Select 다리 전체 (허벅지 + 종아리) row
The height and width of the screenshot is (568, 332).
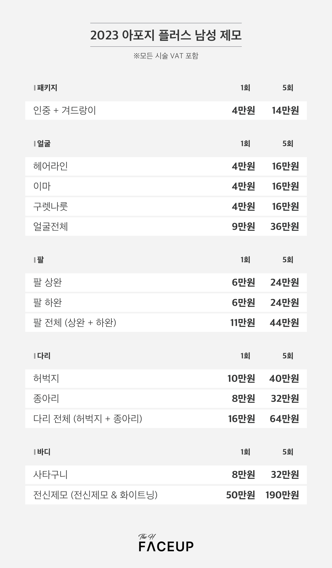pos(166,419)
